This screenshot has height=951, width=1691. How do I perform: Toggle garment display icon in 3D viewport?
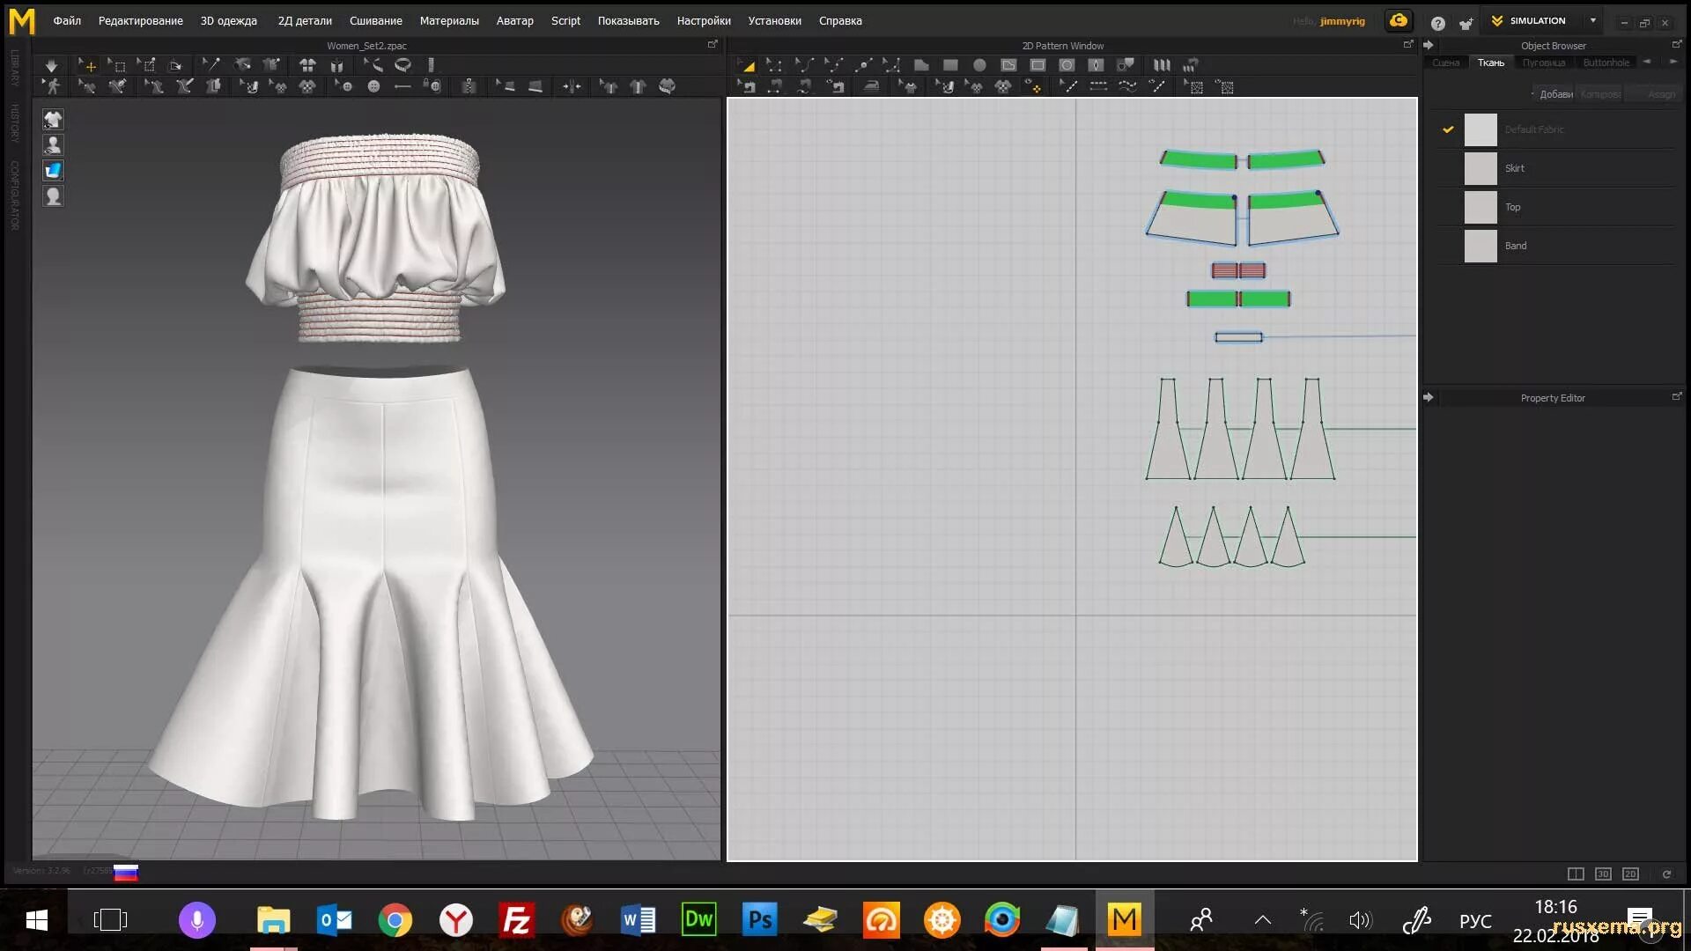point(53,119)
